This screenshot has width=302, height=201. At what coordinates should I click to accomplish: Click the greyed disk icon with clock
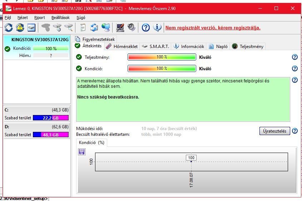[x=57, y=28]
